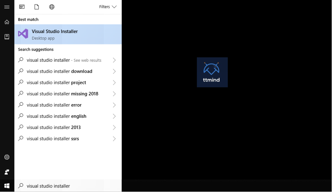Viewport: 332px width, 192px height.
Task: Open the Feedback person icon
Action: (7, 172)
